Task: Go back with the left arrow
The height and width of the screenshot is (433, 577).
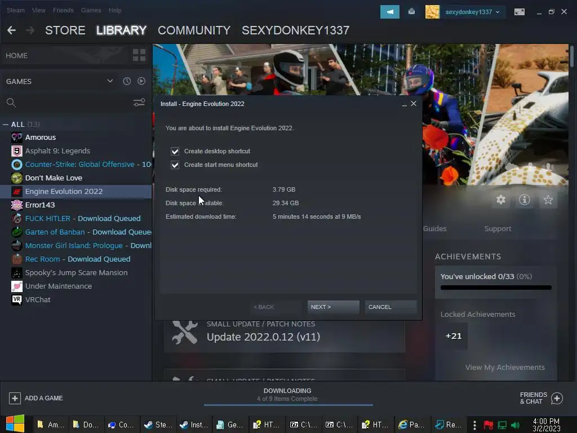Action: (11, 30)
